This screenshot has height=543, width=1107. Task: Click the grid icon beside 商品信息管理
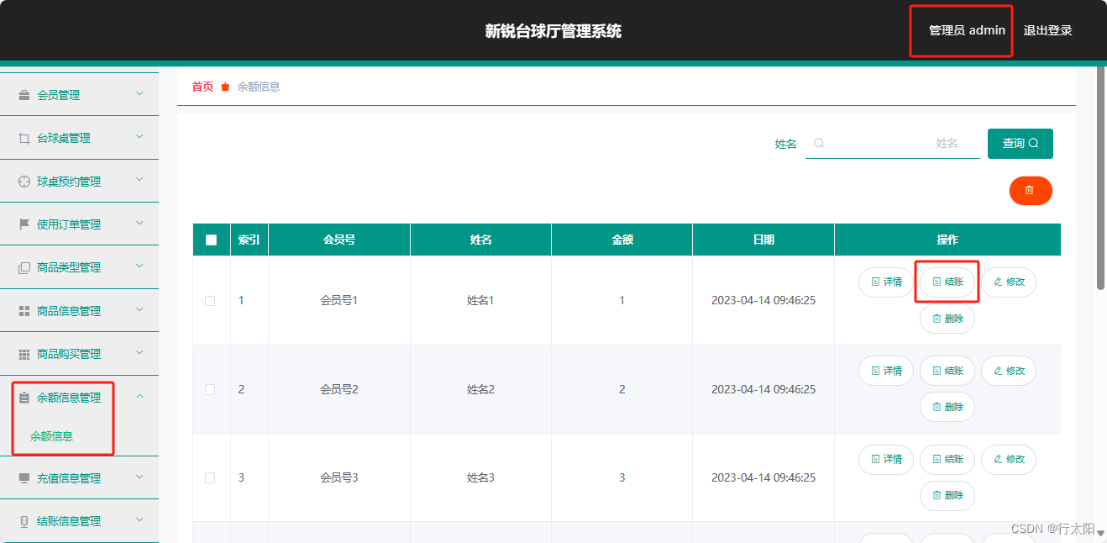tap(24, 311)
